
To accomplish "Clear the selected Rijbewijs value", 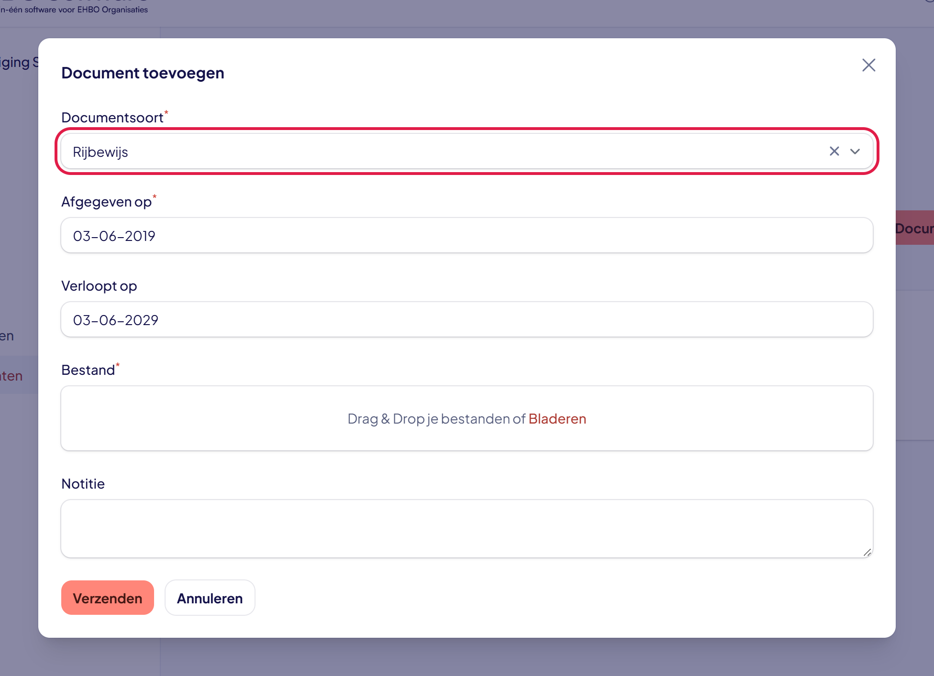I will 834,151.
